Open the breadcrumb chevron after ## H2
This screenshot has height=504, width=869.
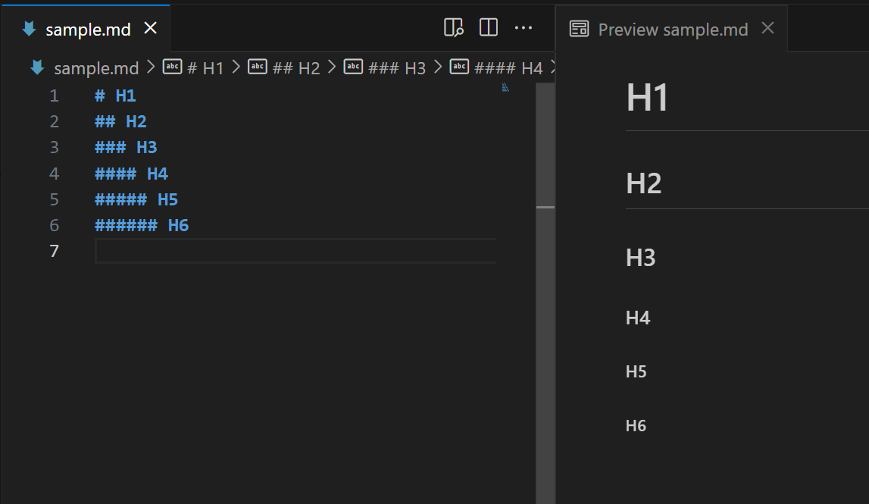coord(331,67)
